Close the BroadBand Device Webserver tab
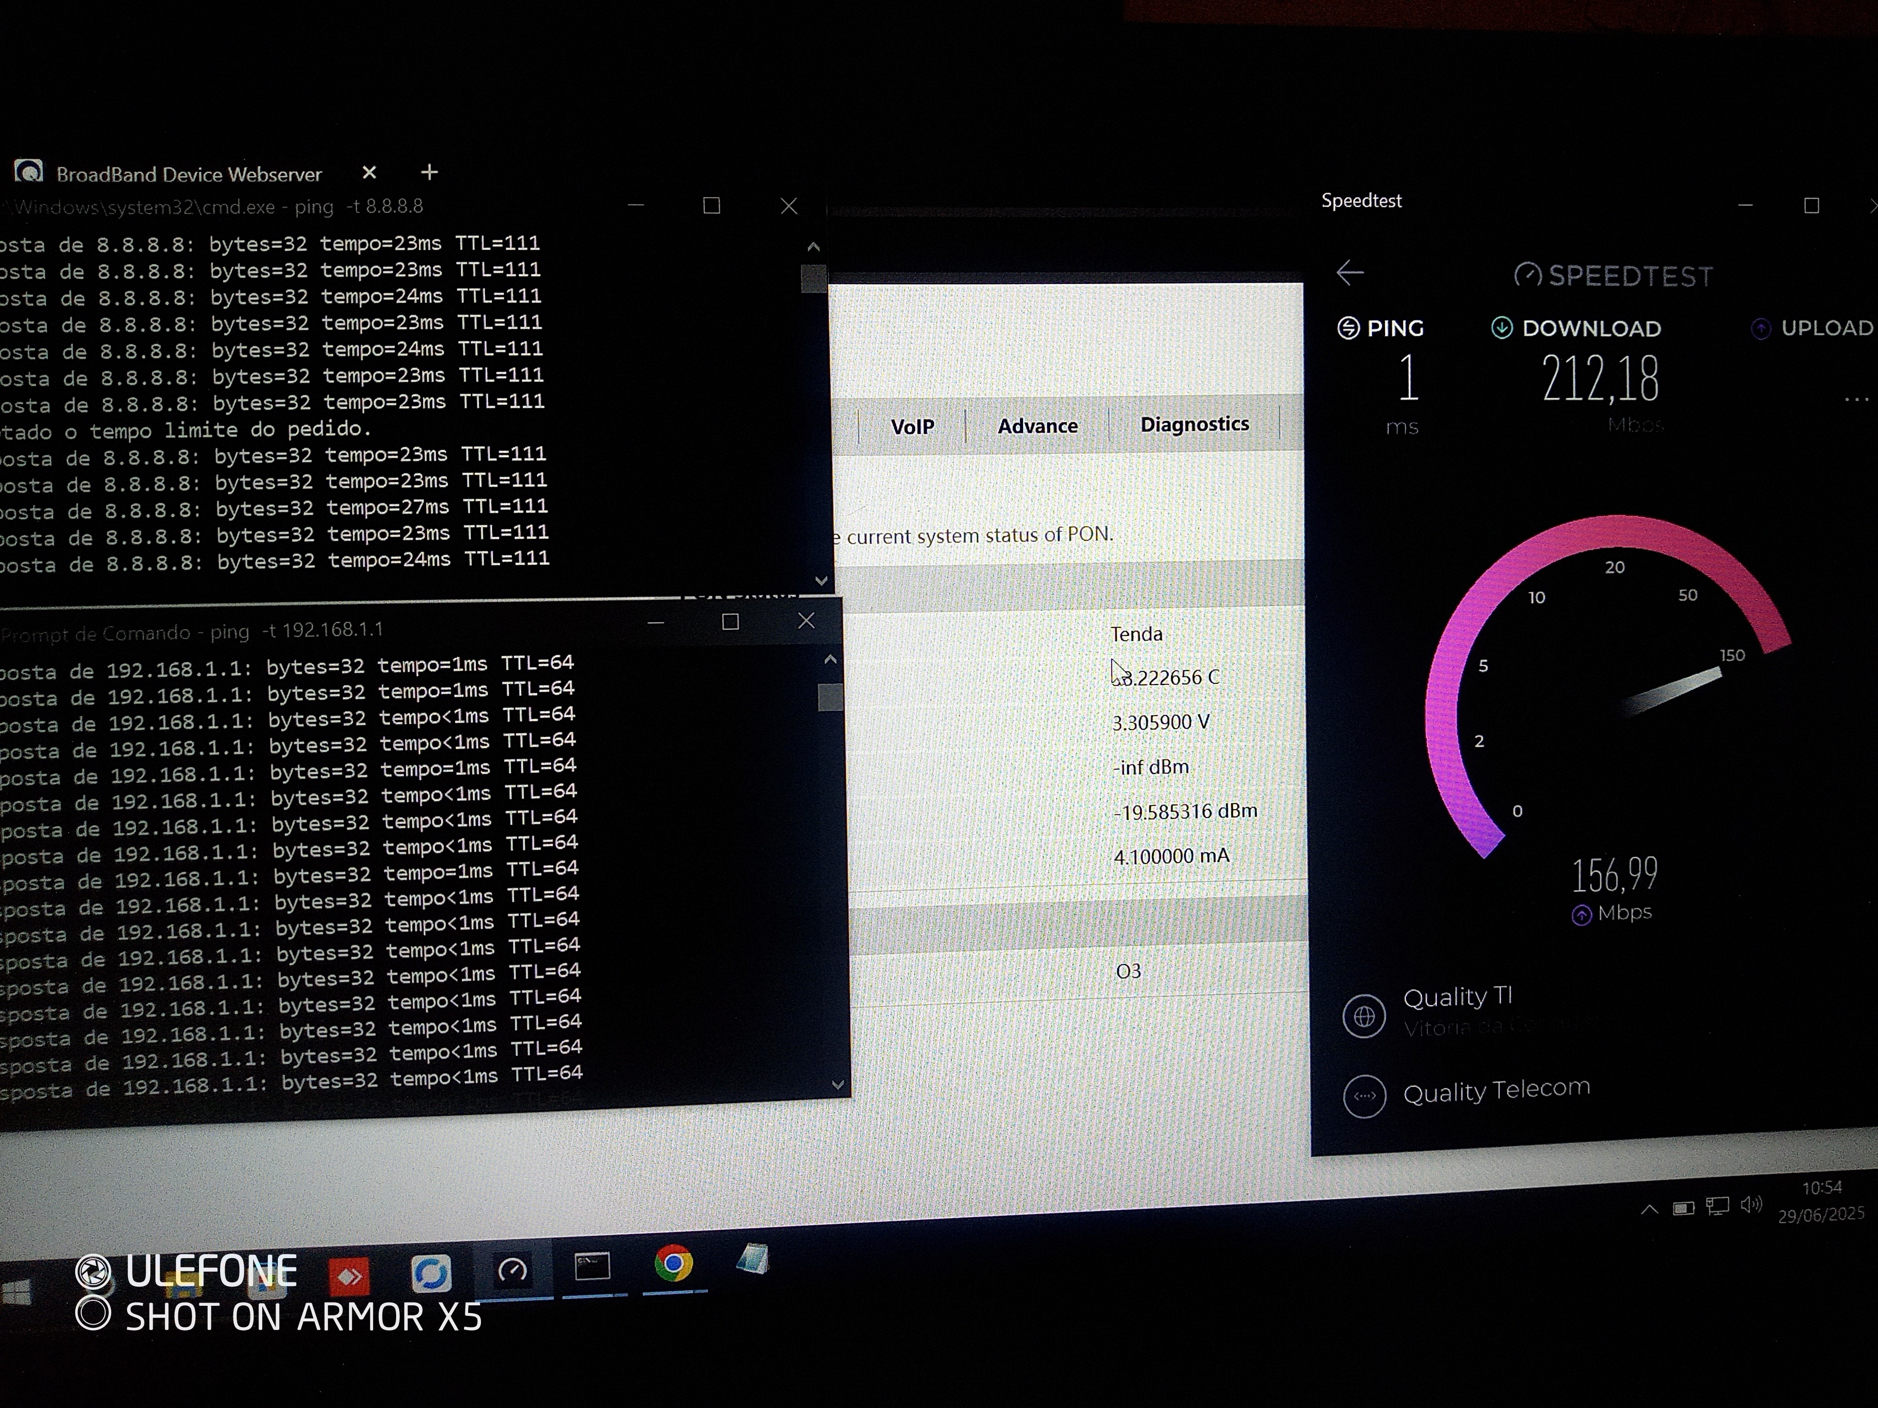The image size is (1878, 1408). [x=369, y=172]
